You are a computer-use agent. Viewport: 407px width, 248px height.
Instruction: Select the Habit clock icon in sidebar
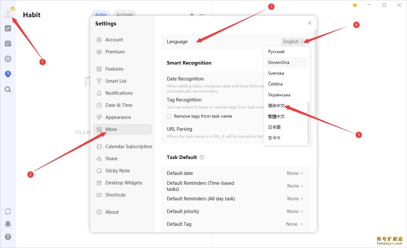(8, 74)
